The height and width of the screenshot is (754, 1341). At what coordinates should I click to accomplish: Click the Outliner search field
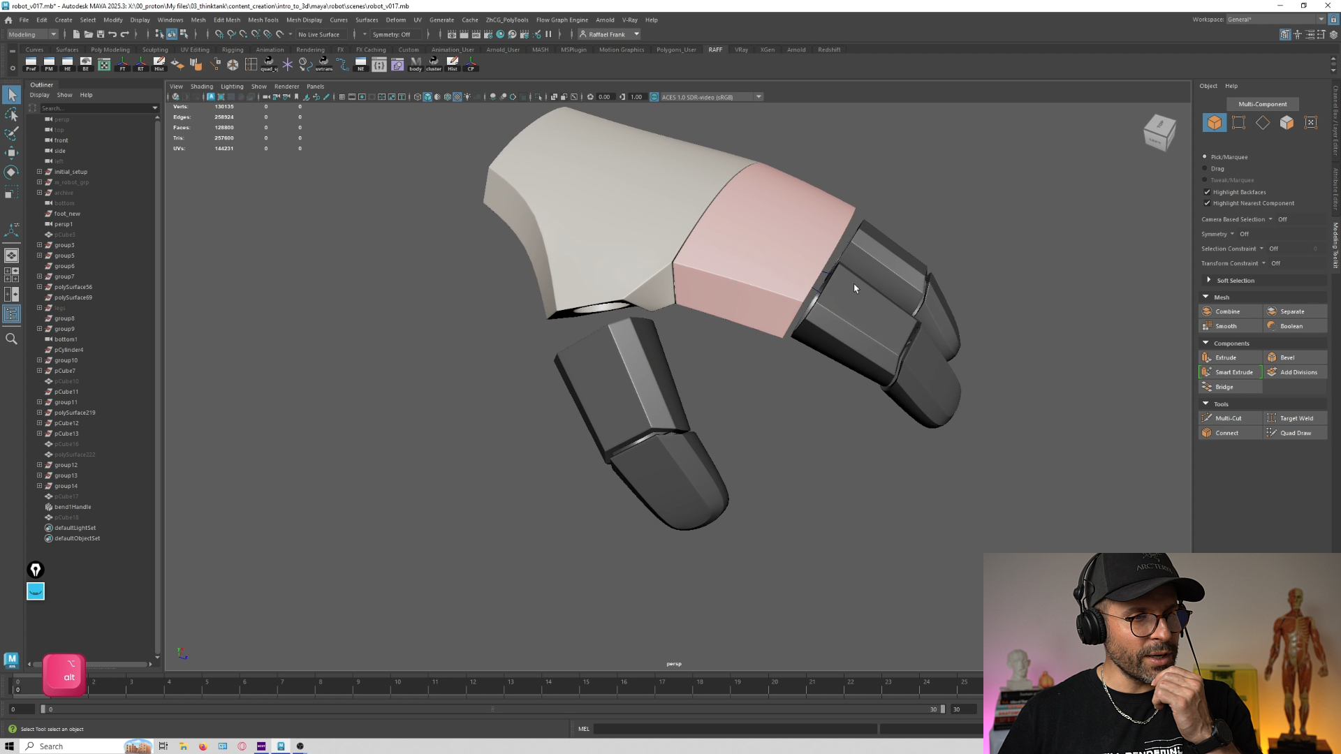(96, 108)
